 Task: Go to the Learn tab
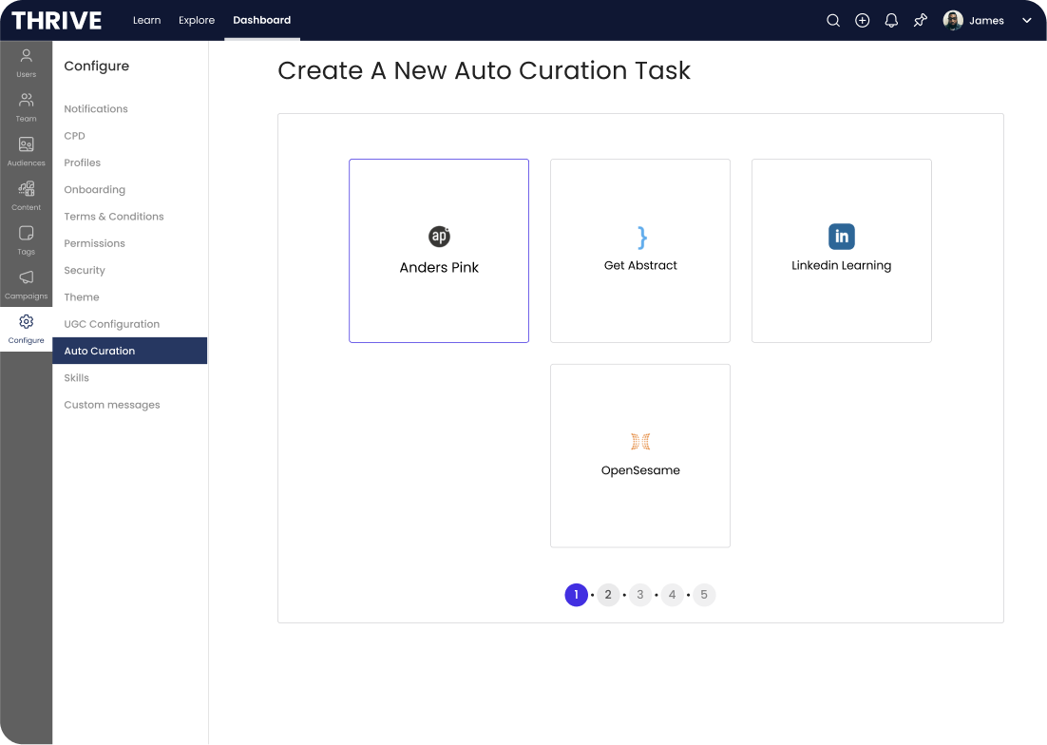pyautogui.click(x=147, y=20)
